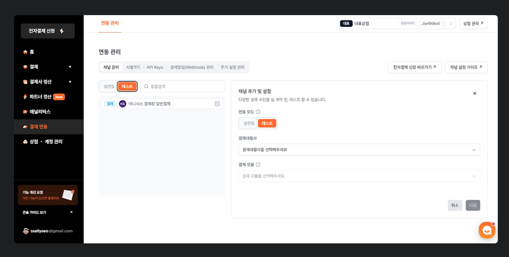Click the ssallyseo@gmail.com account entry
Screen dimensions: 509x257
[48, 231]
